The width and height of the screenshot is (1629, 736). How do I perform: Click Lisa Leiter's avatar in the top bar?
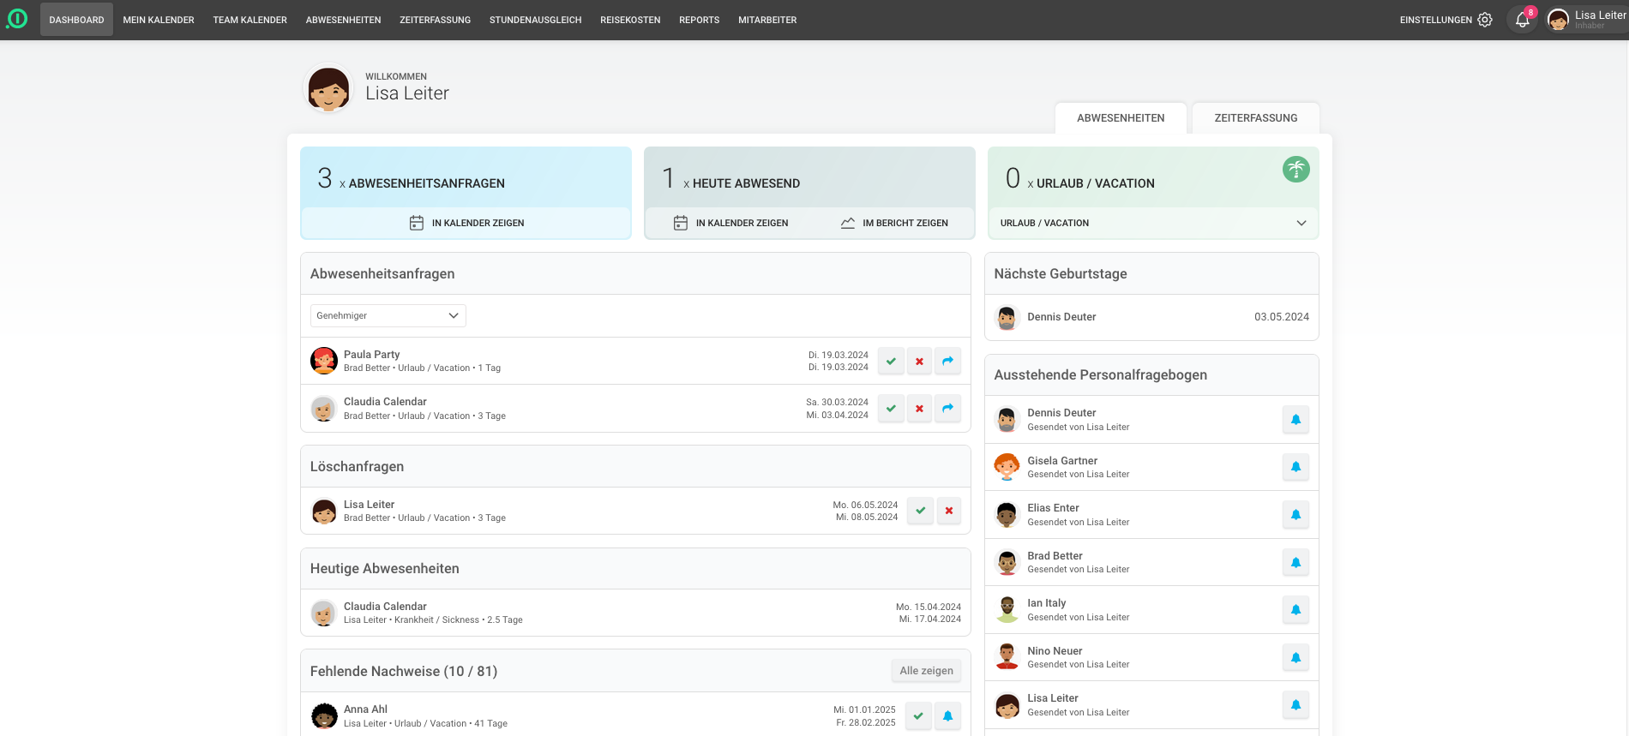1558,20
